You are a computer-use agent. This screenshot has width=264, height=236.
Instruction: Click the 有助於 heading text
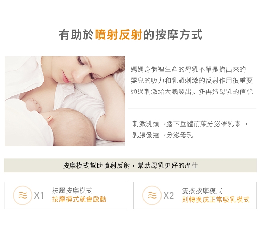(76, 35)
